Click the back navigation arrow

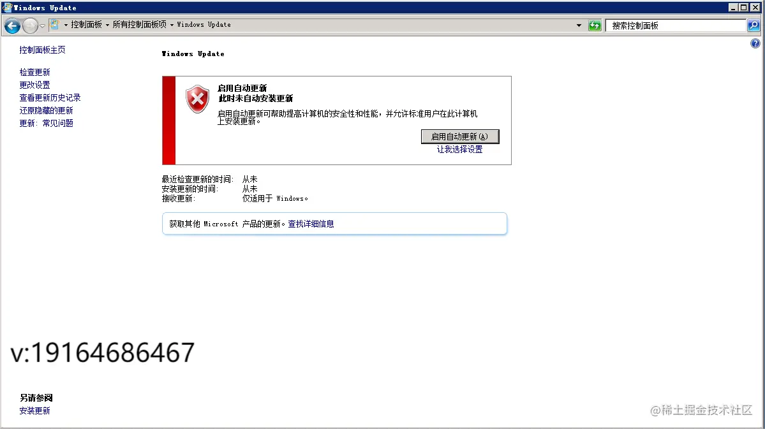point(12,25)
